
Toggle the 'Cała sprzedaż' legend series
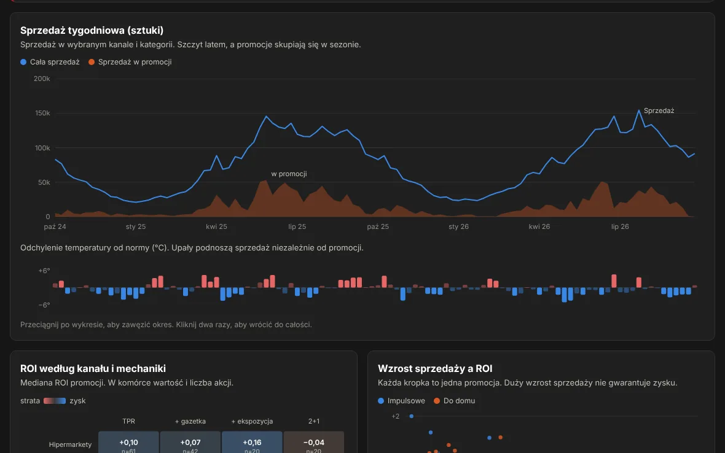click(50, 62)
